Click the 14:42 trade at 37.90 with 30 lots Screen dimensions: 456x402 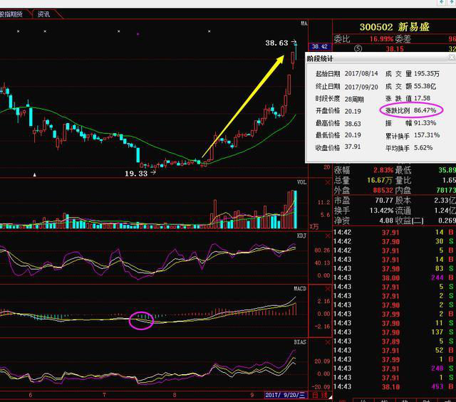click(x=394, y=241)
